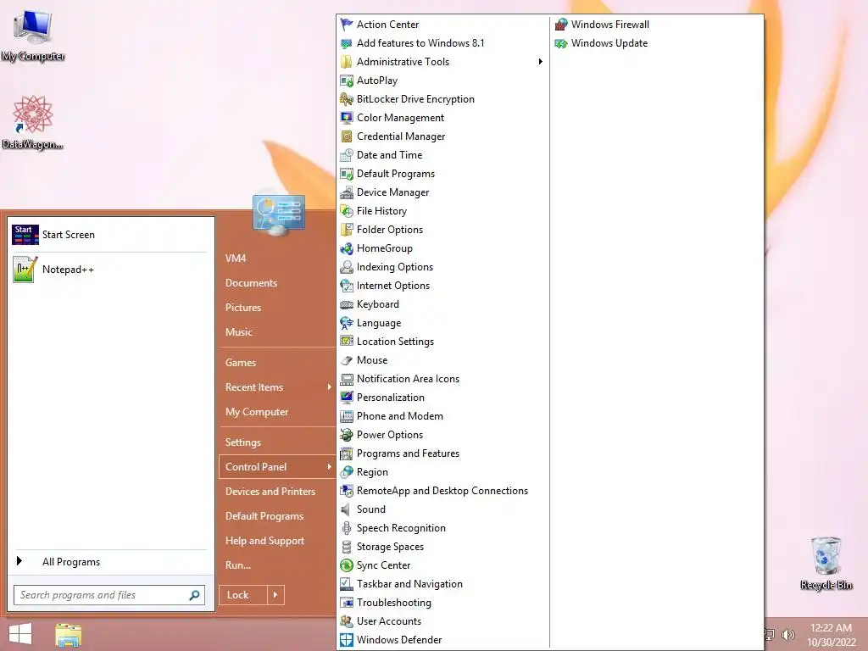Click the Sync Center green icon
This screenshot has width=868, height=651.
347,565
